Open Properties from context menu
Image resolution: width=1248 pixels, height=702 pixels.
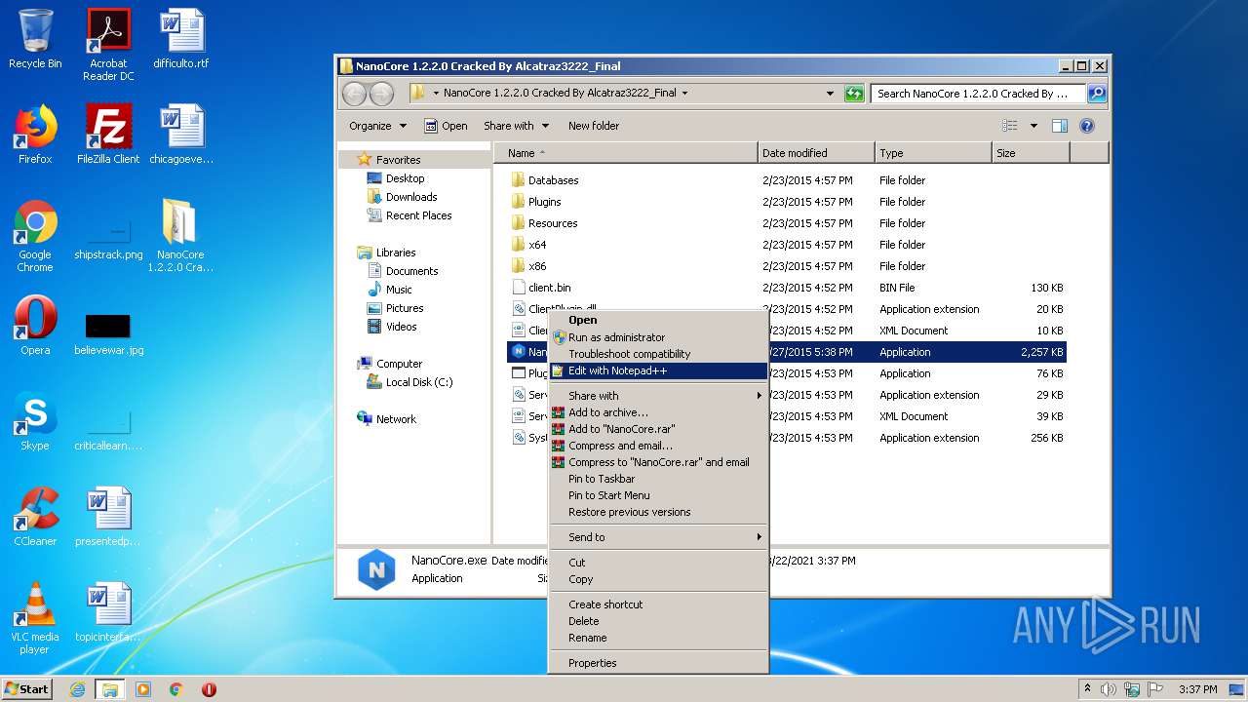click(x=658, y=663)
